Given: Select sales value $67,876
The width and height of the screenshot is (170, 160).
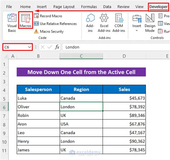Looking at the screenshot, I should pos(124,124).
